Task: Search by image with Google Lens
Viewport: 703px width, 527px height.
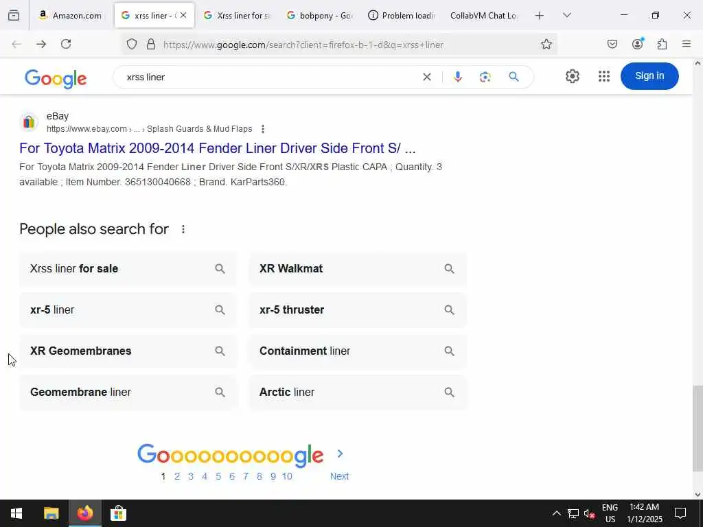Action: 485,77
